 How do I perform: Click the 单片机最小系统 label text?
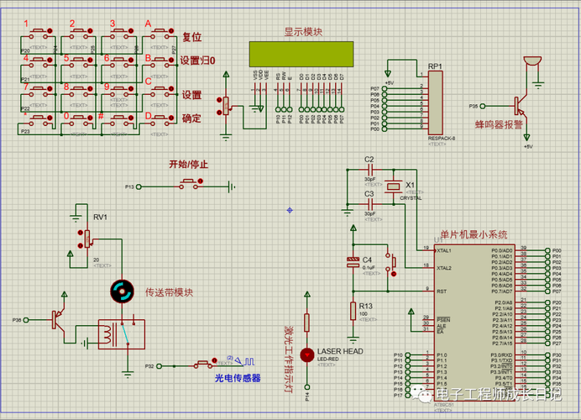[474, 234]
